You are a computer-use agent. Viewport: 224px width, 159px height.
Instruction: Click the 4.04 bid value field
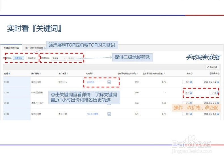(187, 114)
